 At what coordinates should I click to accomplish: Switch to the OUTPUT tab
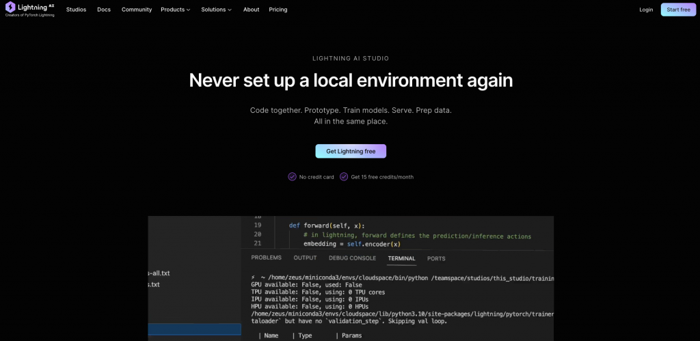305,258
